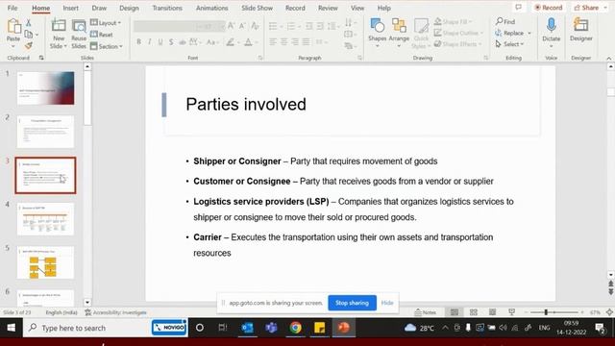Click the Cut scissors icon

point(29,23)
